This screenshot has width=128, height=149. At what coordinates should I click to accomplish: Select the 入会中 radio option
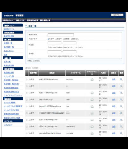pos(48,39)
